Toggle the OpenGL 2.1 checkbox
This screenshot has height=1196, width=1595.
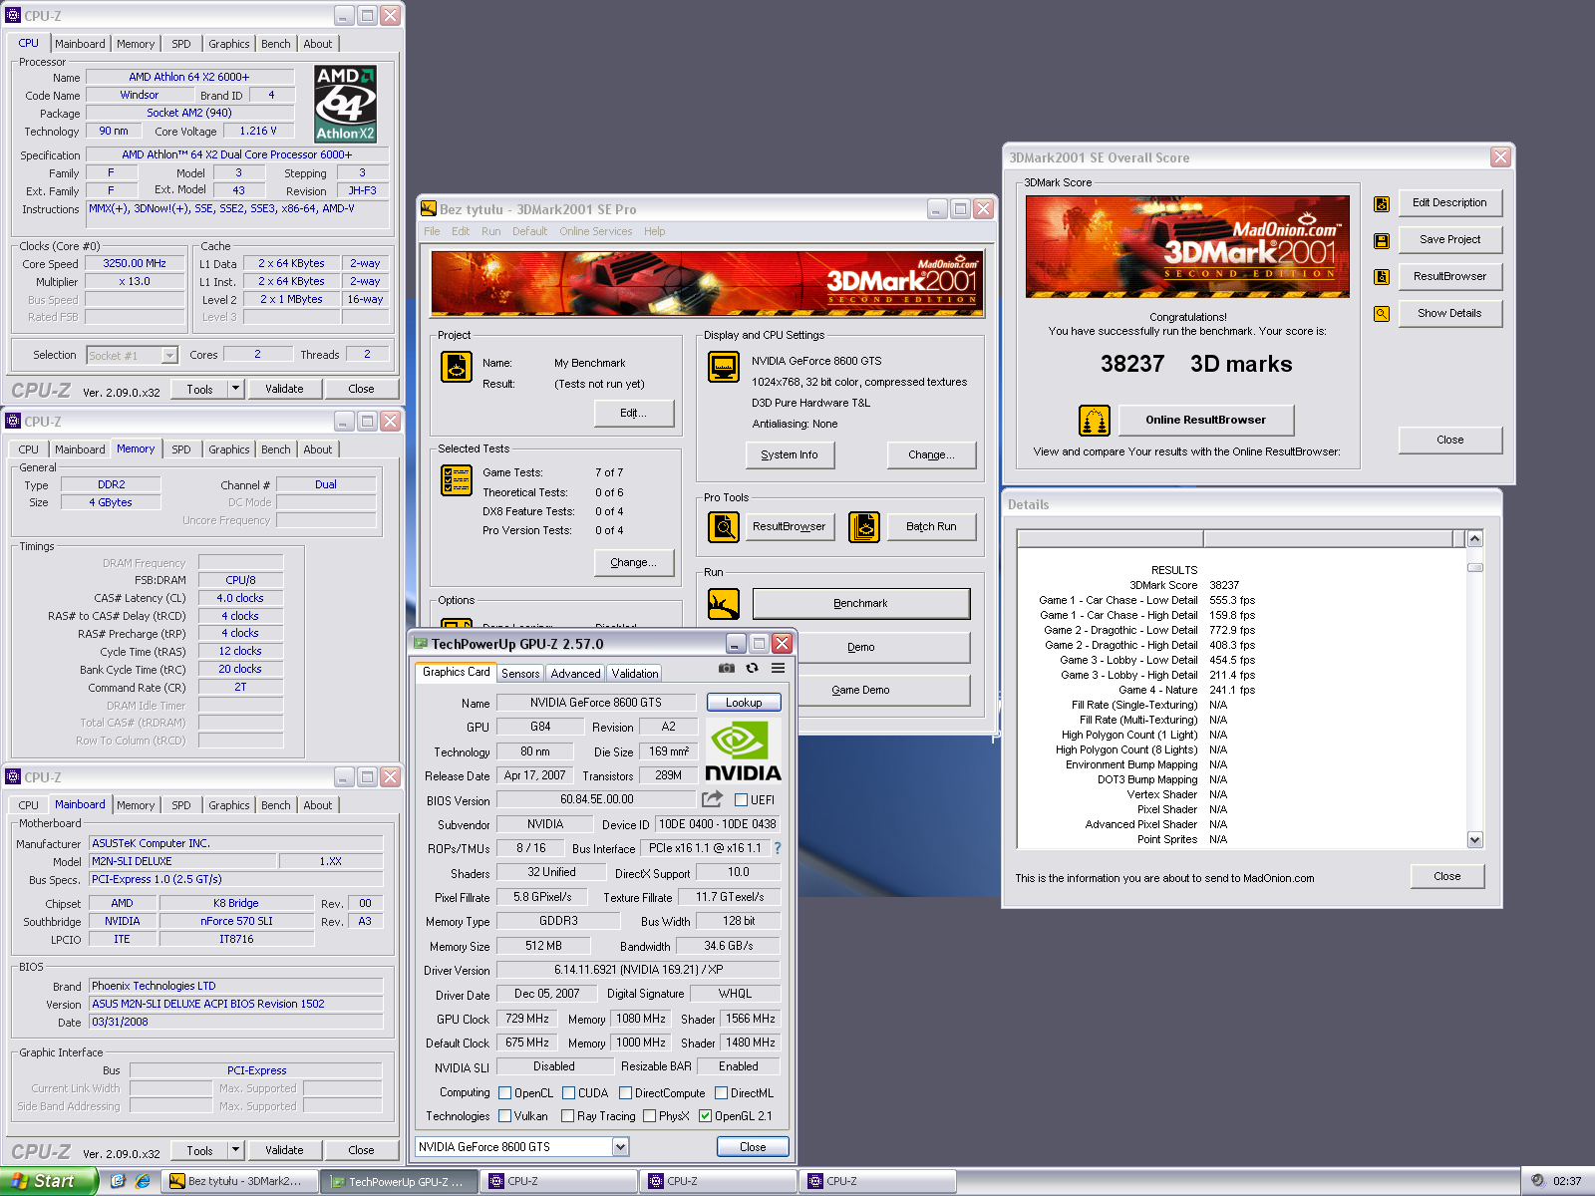click(705, 1116)
